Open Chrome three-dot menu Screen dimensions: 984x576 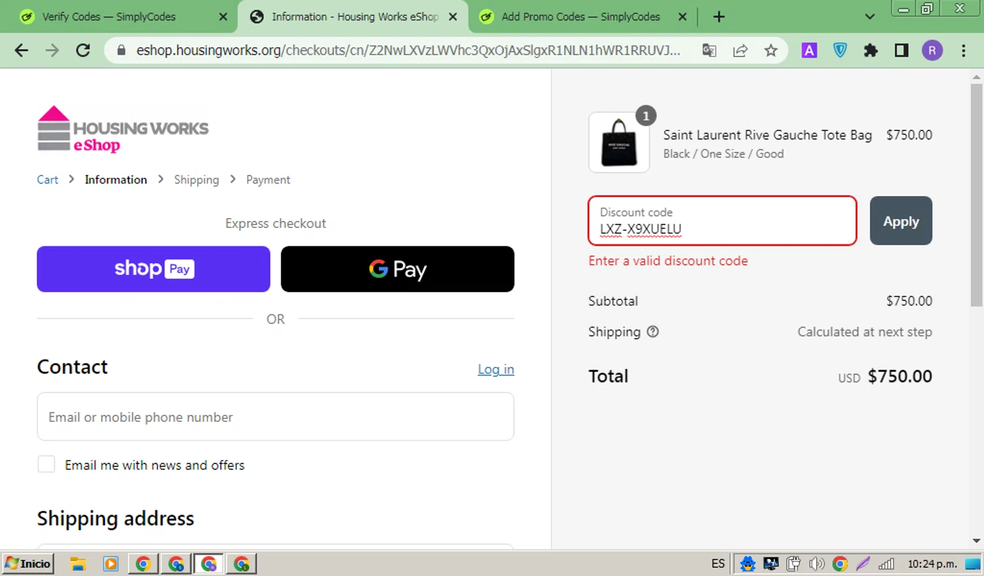(x=963, y=50)
